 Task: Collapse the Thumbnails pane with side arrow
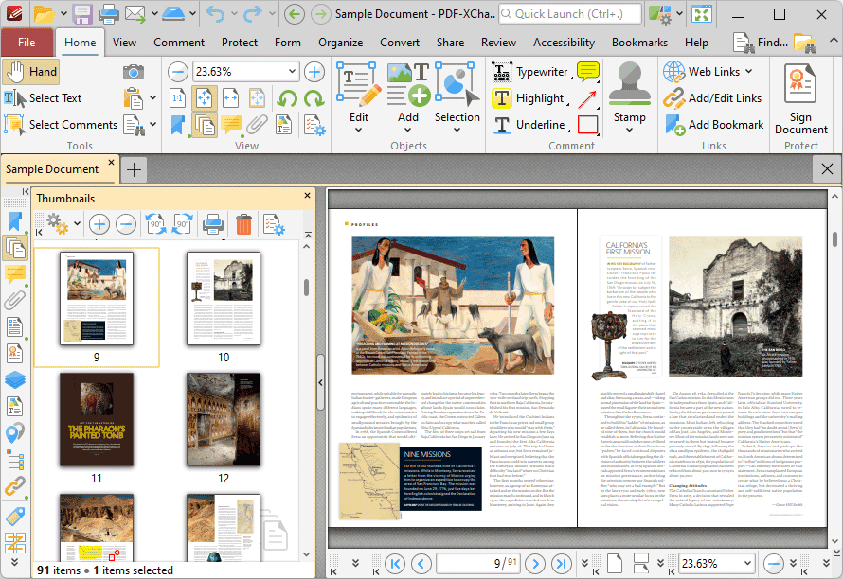coord(320,382)
